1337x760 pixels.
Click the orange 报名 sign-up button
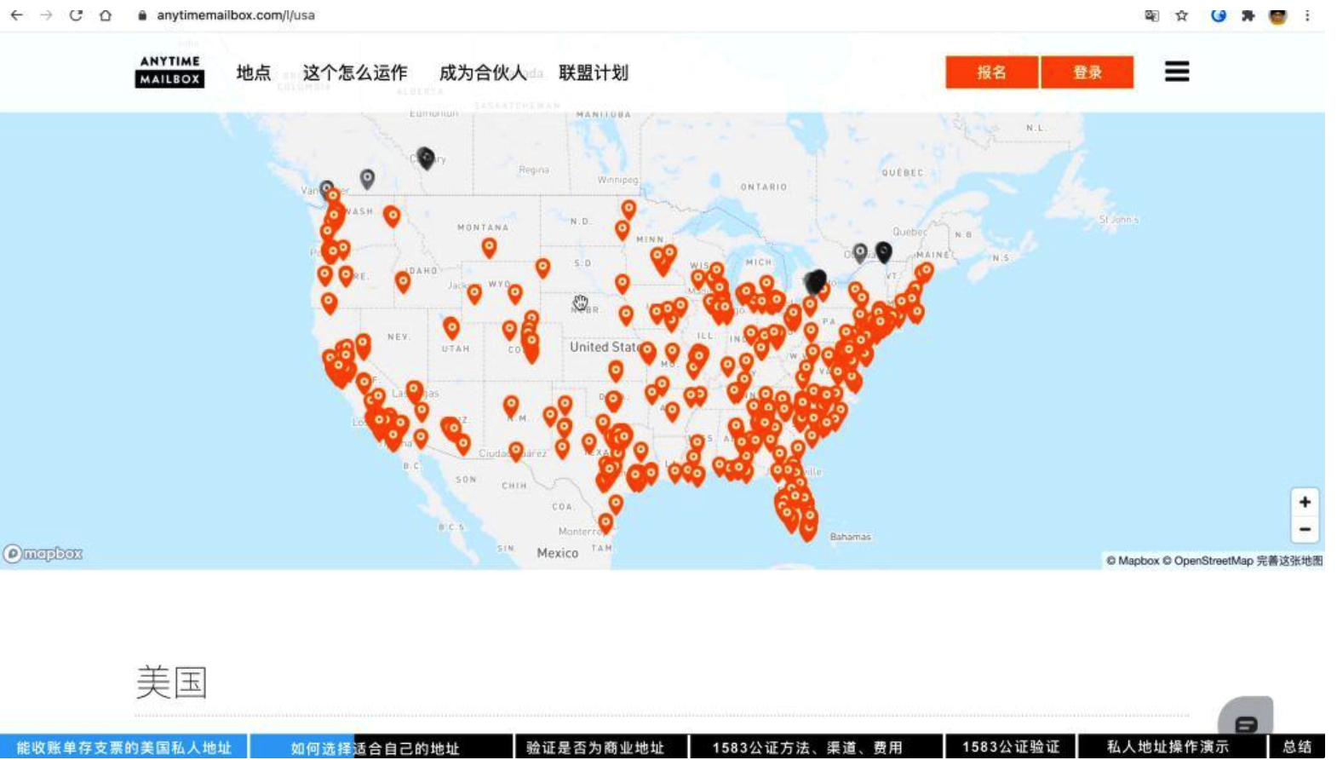(x=991, y=72)
